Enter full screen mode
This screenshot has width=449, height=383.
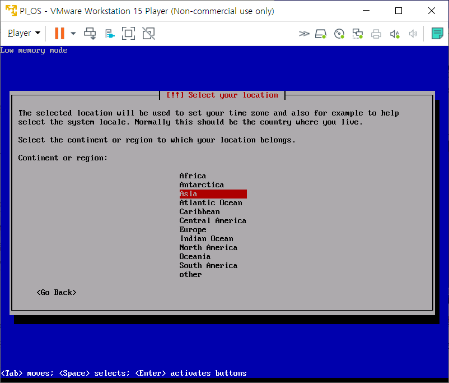pyautogui.click(x=128, y=34)
